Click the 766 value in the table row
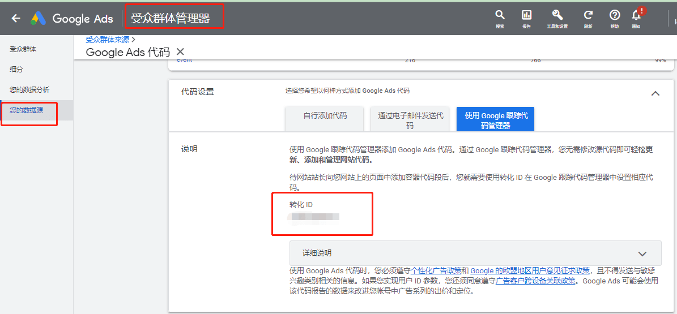The height and width of the screenshot is (314, 677). click(x=535, y=61)
